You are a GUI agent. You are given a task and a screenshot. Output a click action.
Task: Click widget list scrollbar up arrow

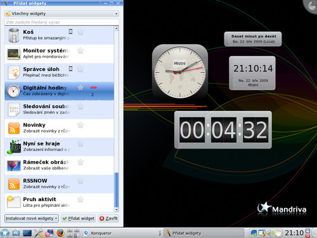pos(117,29)
